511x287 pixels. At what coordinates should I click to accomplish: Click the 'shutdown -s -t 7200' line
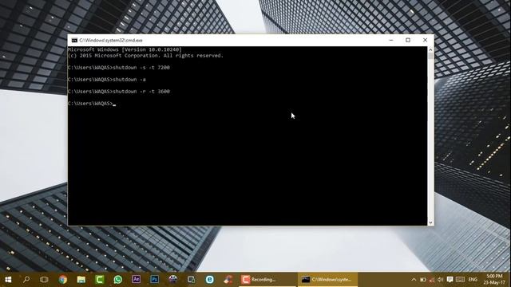(119, 68)
